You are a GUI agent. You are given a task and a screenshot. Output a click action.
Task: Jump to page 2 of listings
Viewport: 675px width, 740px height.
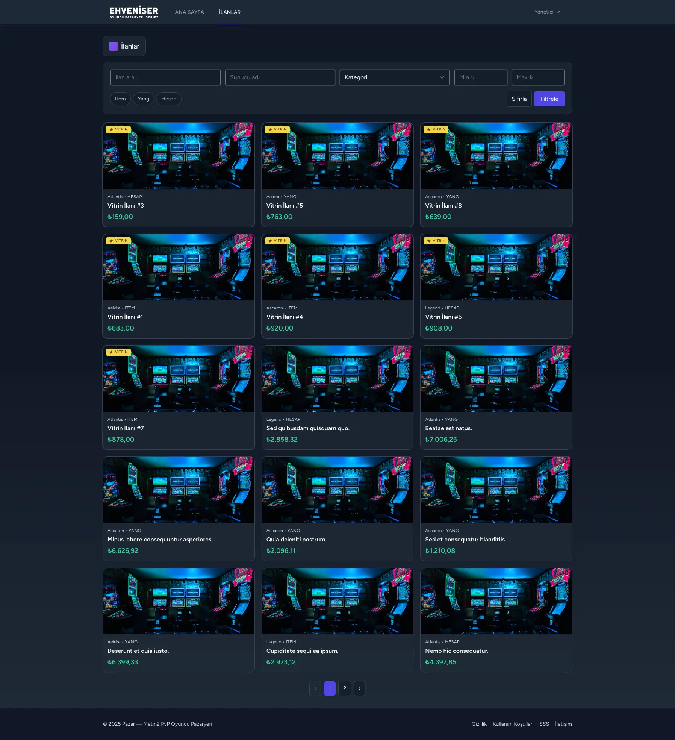click(345, 688)
